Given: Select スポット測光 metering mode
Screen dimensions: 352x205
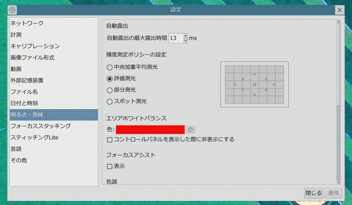Looking at the screenshot, I should (x=110, y=101).
